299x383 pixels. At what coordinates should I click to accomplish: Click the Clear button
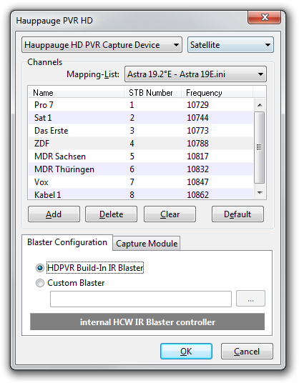point(170,214)
